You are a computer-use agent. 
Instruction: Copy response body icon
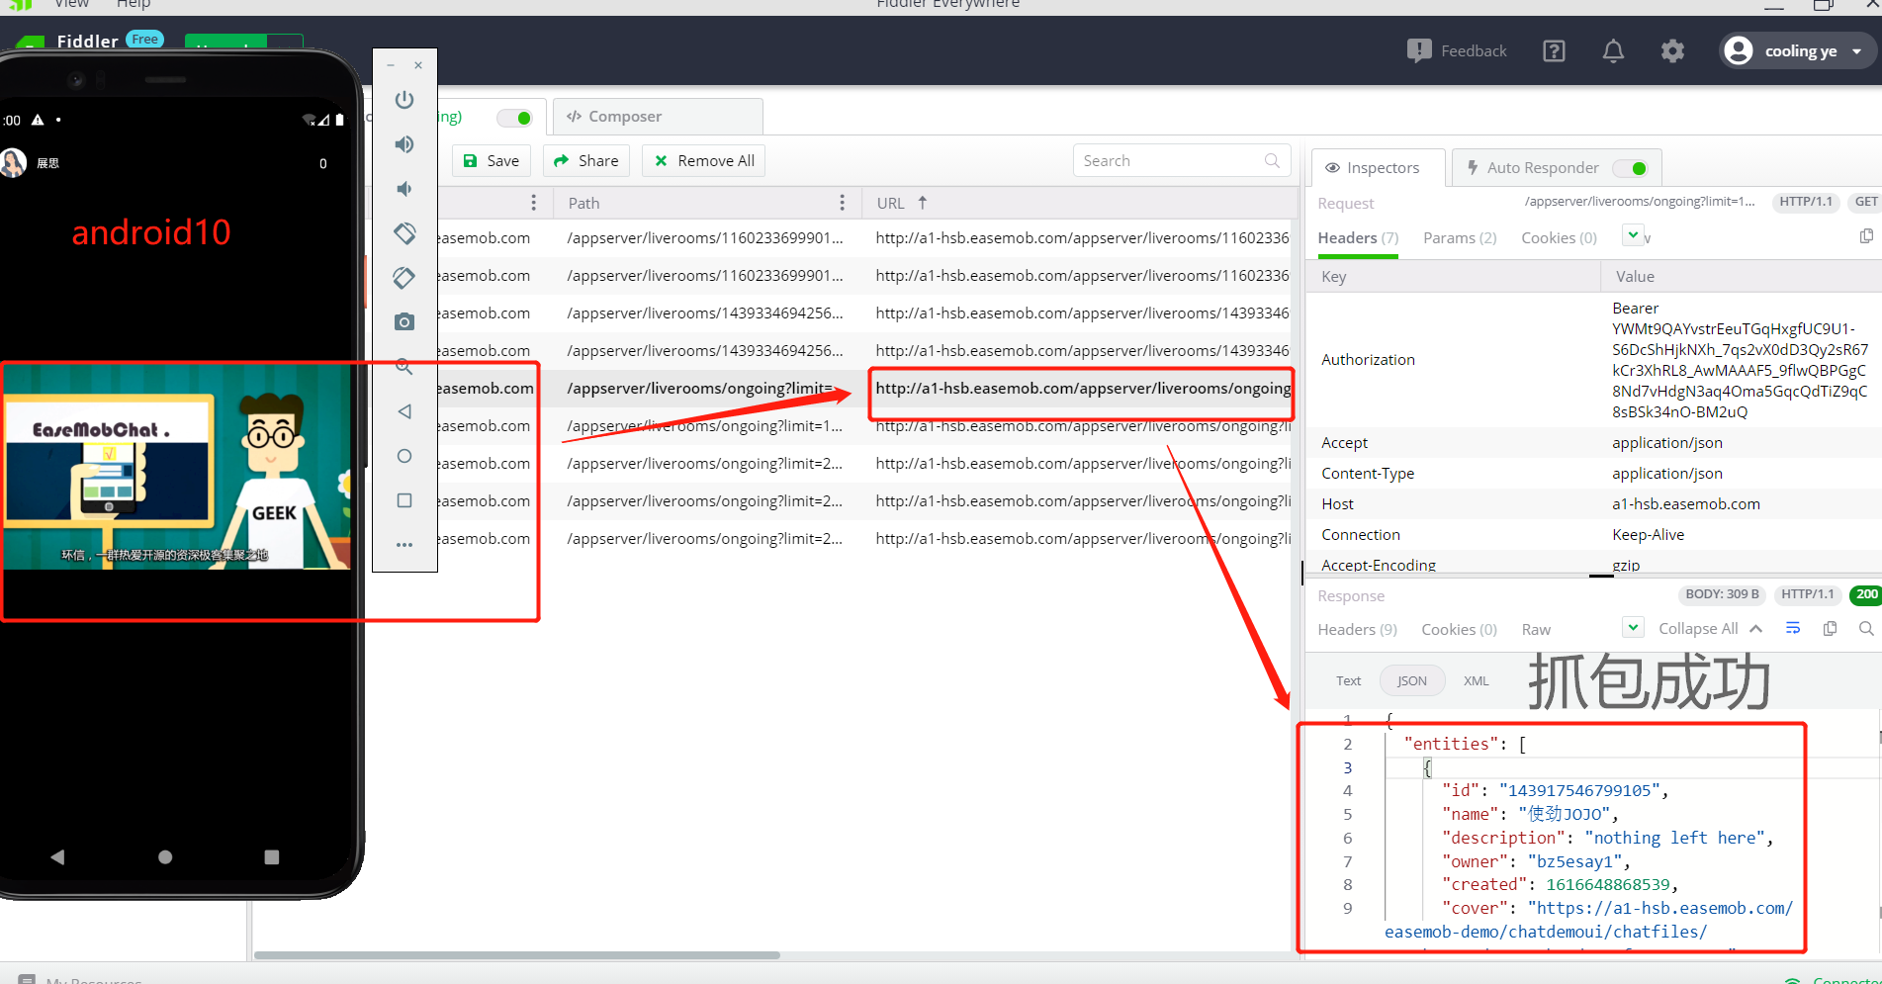point(1830,629)
